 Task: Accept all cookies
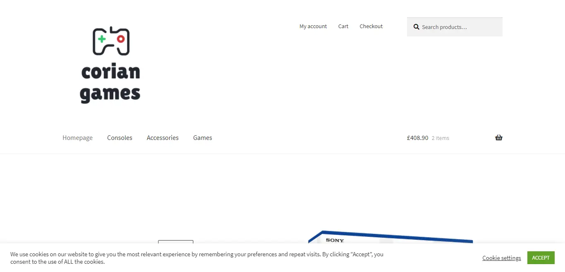(x=541, y=258)
